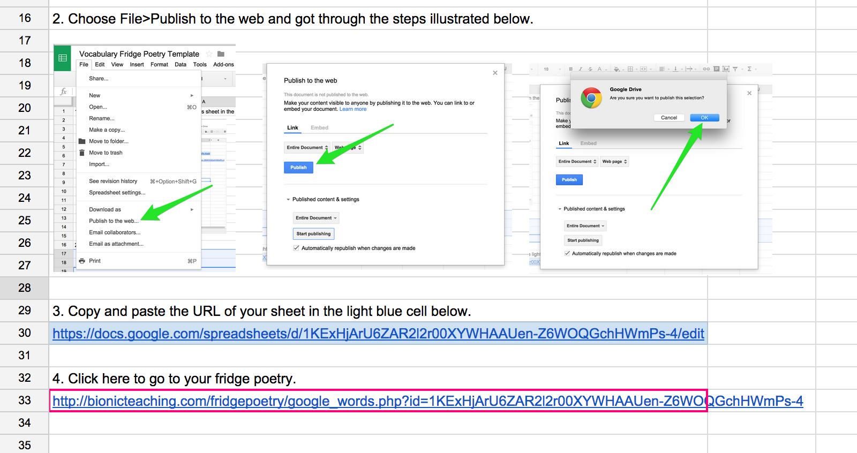This screenshot has width=857, height=453.
Task: Click the Borders grid icon in the toolbar
Action: [x=630, y=69]
